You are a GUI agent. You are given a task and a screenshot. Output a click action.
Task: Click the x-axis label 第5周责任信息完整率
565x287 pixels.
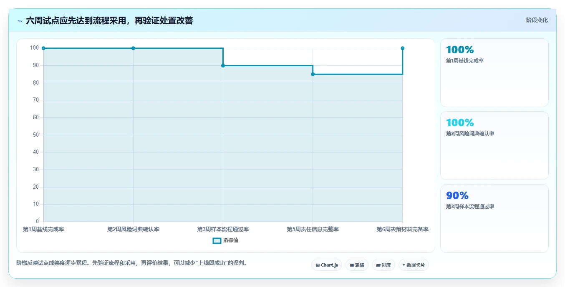[313, 230]
